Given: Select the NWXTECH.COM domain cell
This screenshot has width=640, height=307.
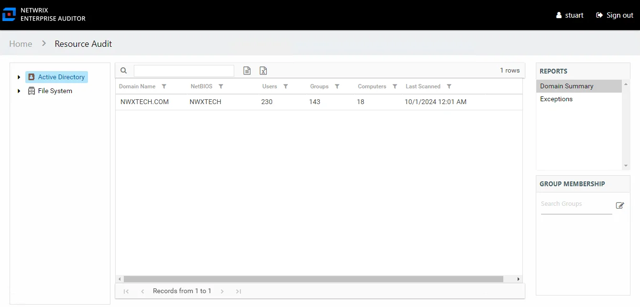Looking at the screenshot, I should pyautogui.click(x=144, y=102).
